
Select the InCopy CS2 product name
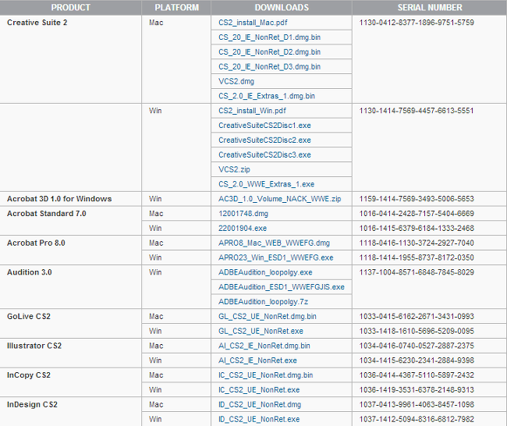29,375
